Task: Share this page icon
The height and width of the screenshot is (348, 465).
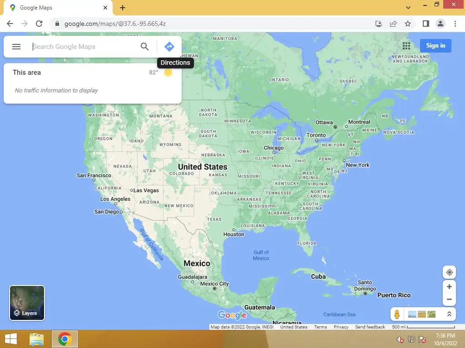Action: click(x=393, y=24)
